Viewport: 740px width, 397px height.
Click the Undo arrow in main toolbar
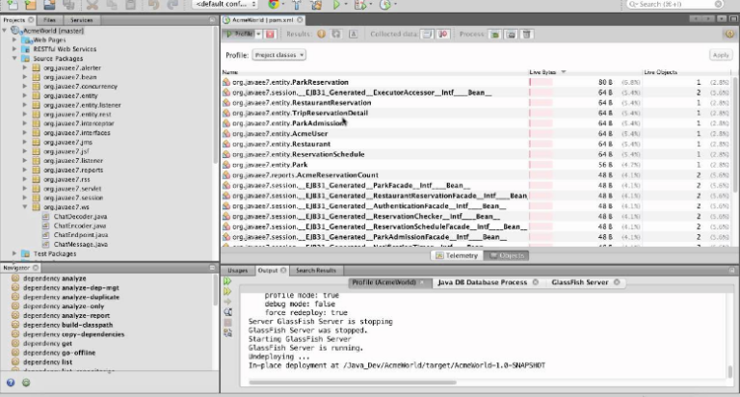pyautogui.click(x=154, y=5)
